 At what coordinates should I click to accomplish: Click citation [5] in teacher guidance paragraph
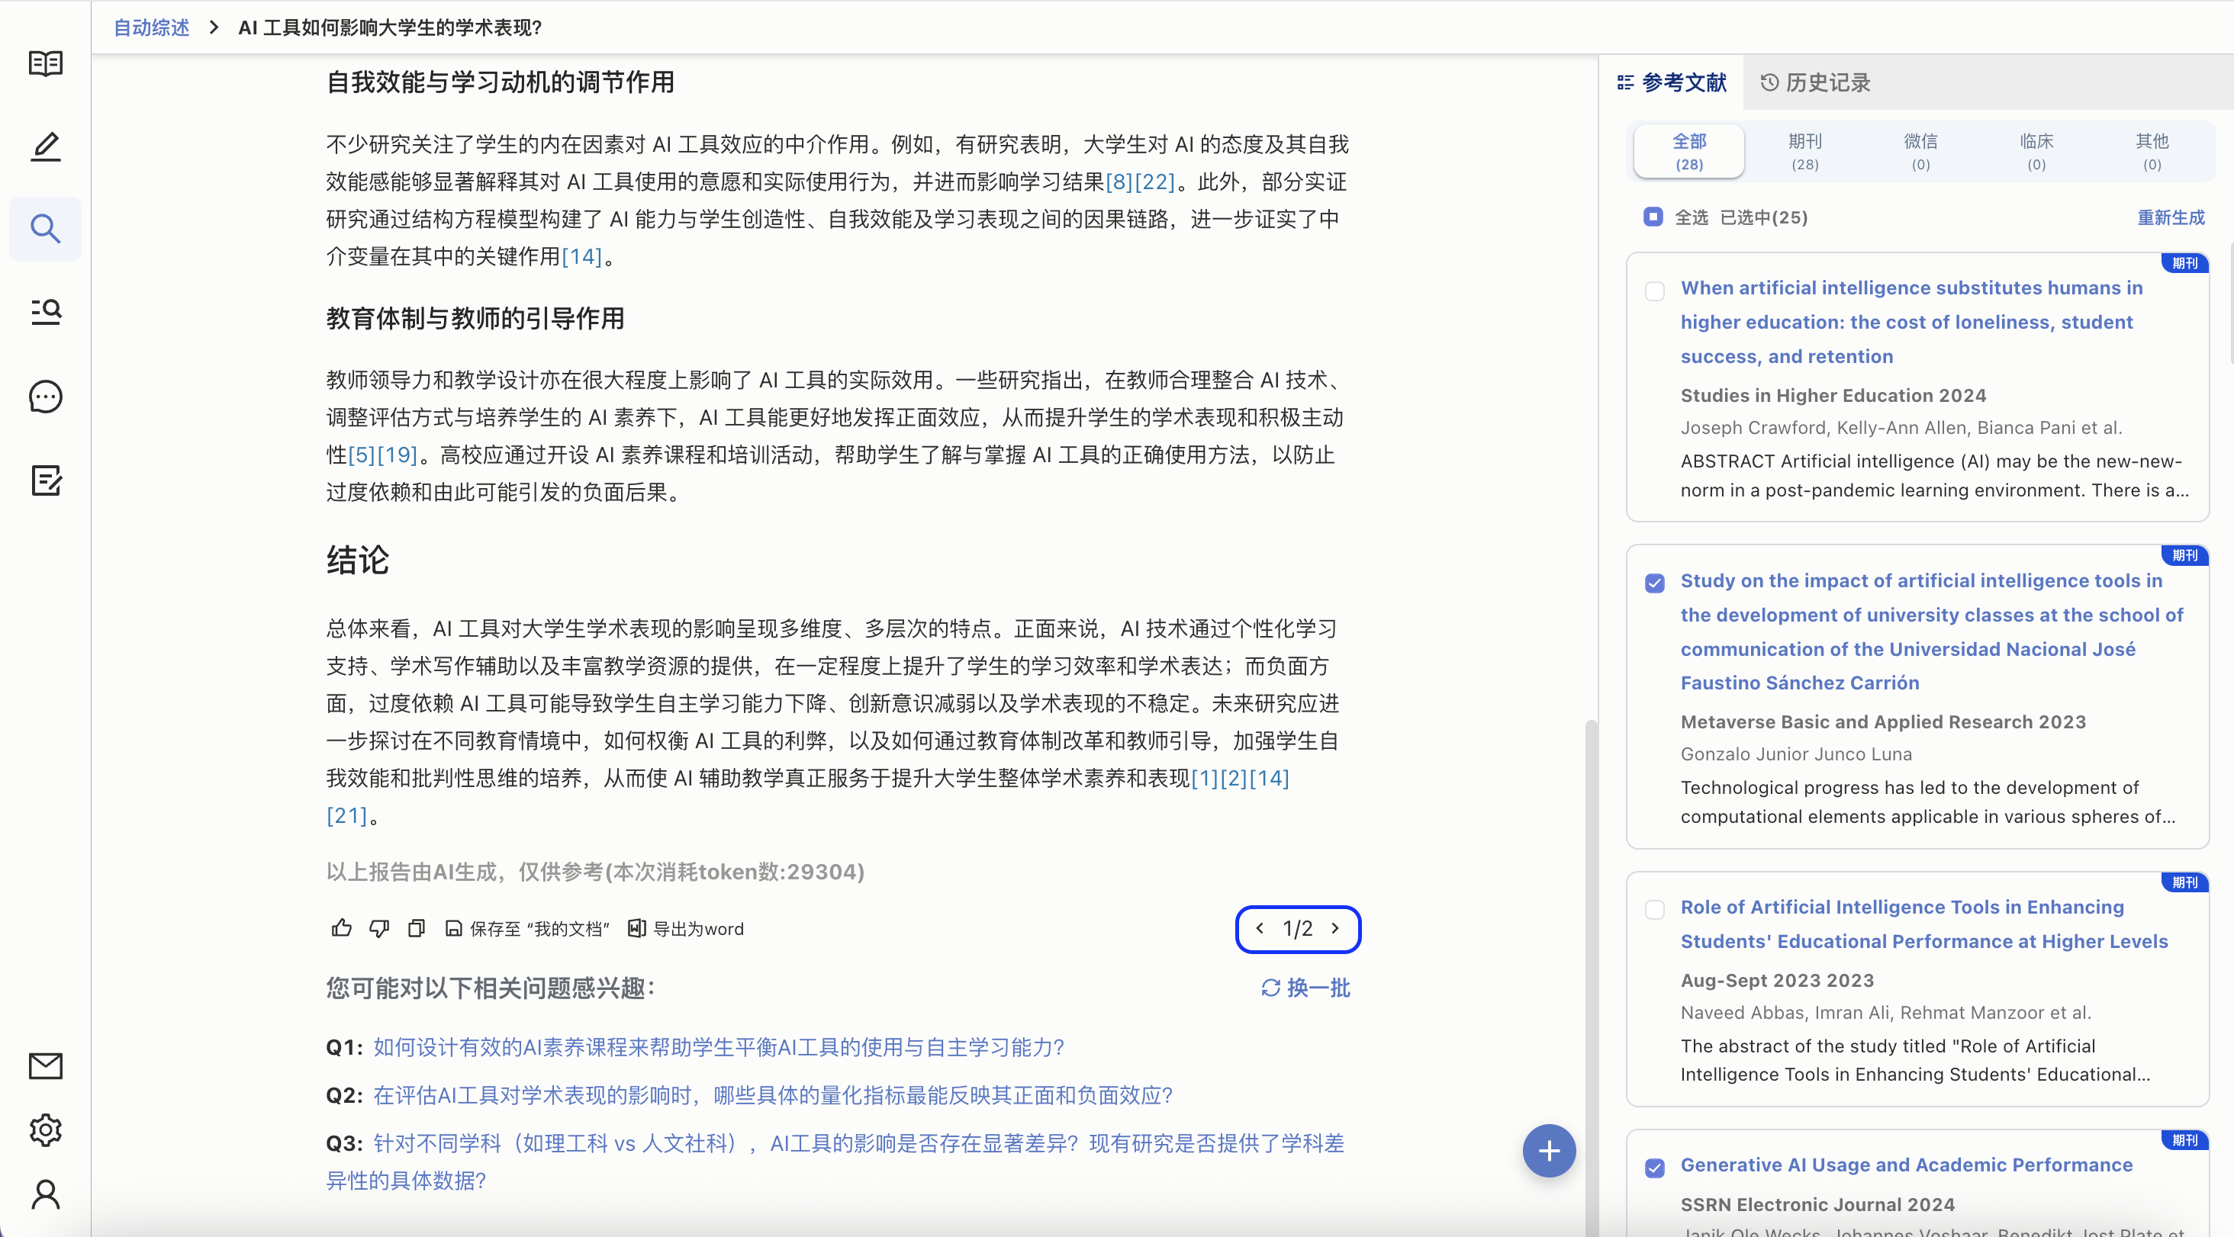coord(362,455)
